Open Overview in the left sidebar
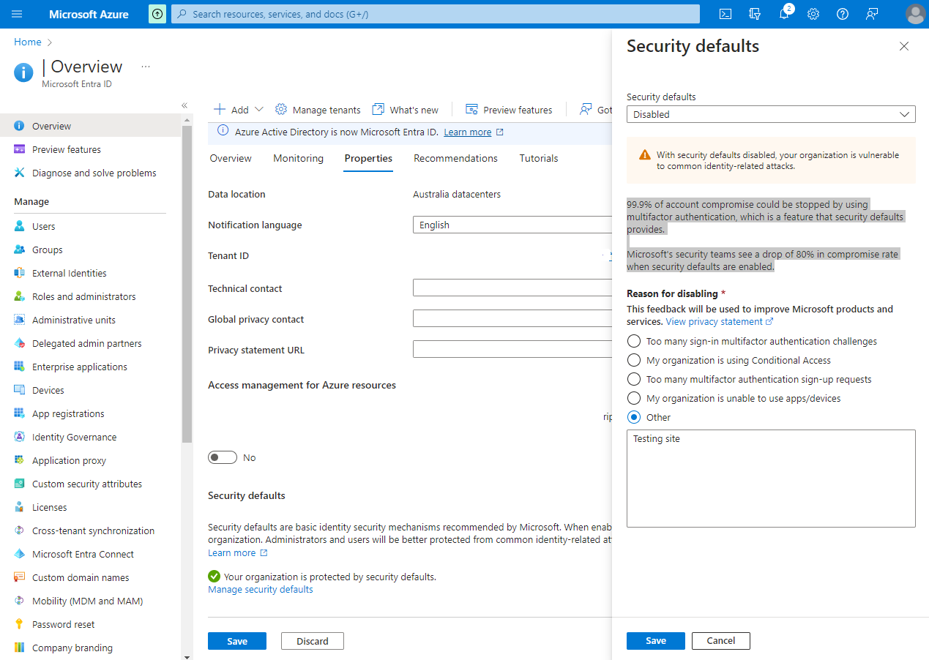The height and width of the screenshot is (660, 929). click(x=90, y=126)
